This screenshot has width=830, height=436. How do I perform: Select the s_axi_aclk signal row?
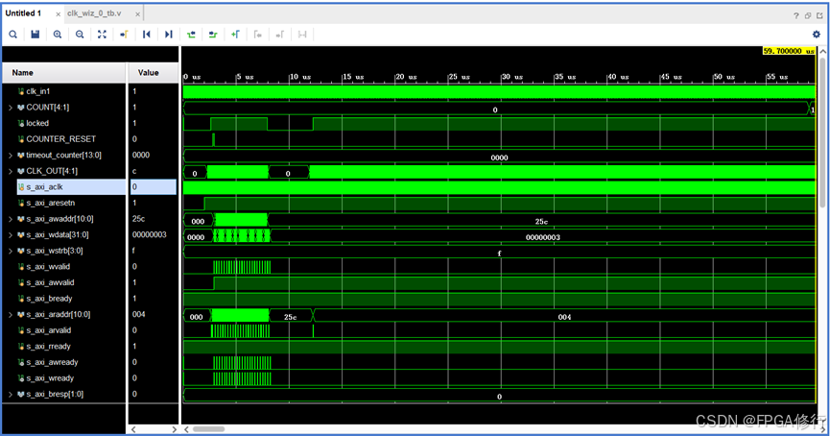click(x=71, y=187)
